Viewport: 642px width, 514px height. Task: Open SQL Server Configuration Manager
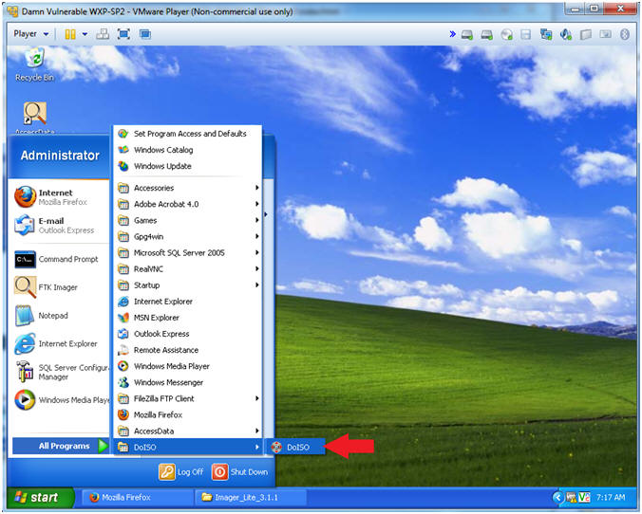(x=61, y=372)
